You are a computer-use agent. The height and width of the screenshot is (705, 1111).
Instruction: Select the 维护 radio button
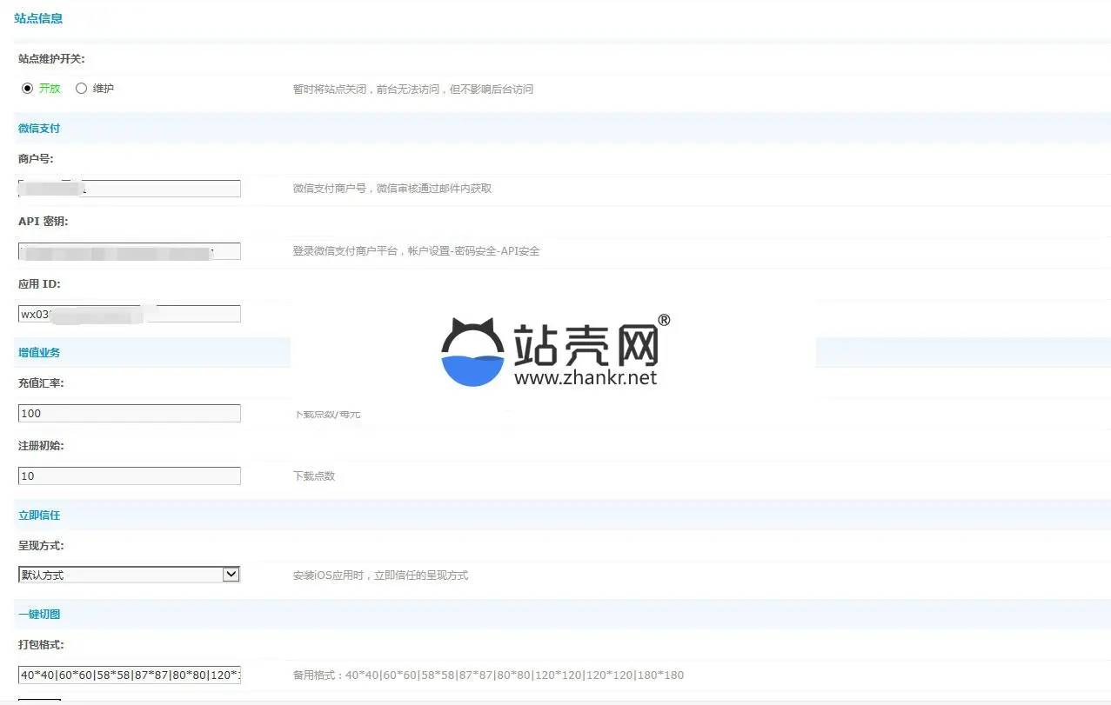point(81,89)
